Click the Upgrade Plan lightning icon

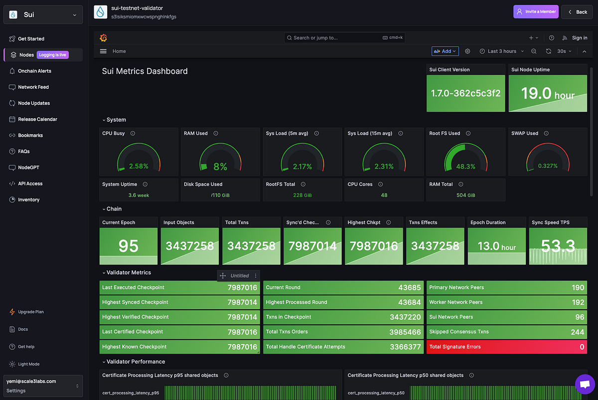coord(12,311)
